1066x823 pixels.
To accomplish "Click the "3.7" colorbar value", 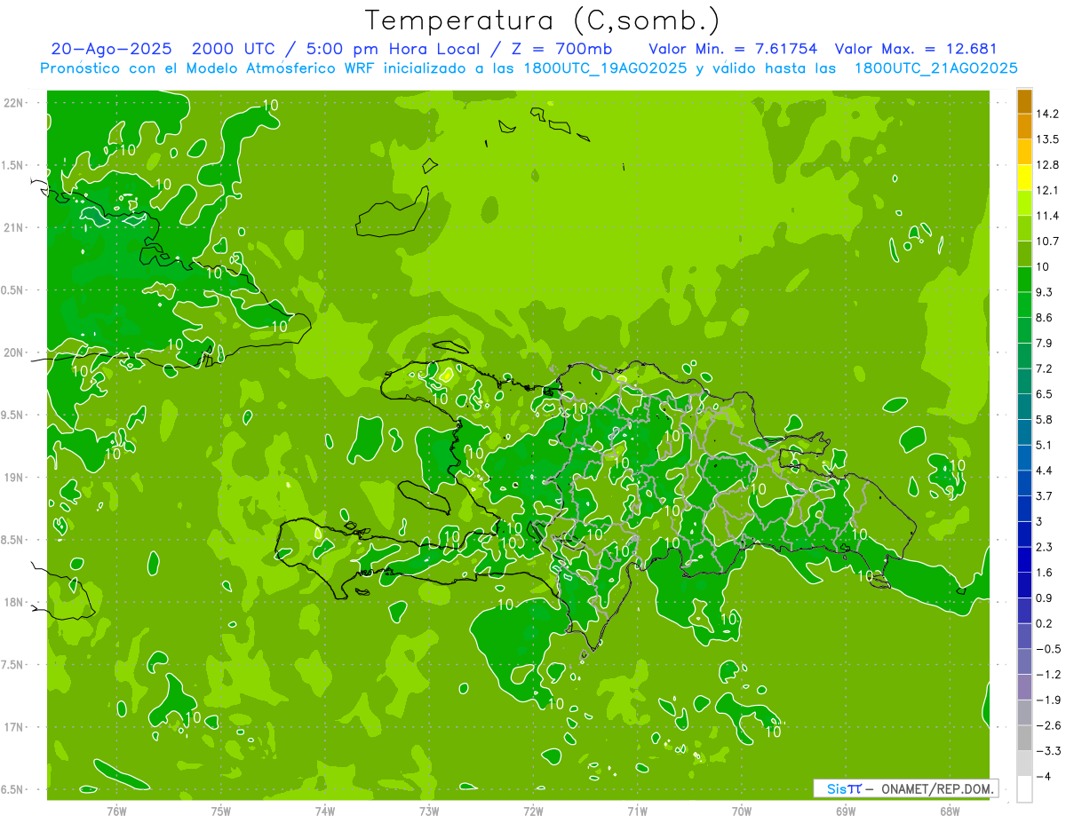I will (x=1046, y=495).
